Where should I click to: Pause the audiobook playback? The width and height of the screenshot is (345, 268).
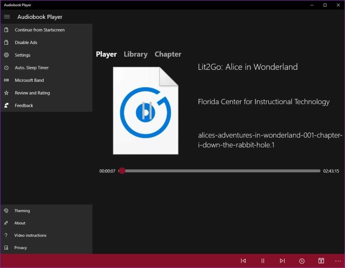(x=263, y=261)
